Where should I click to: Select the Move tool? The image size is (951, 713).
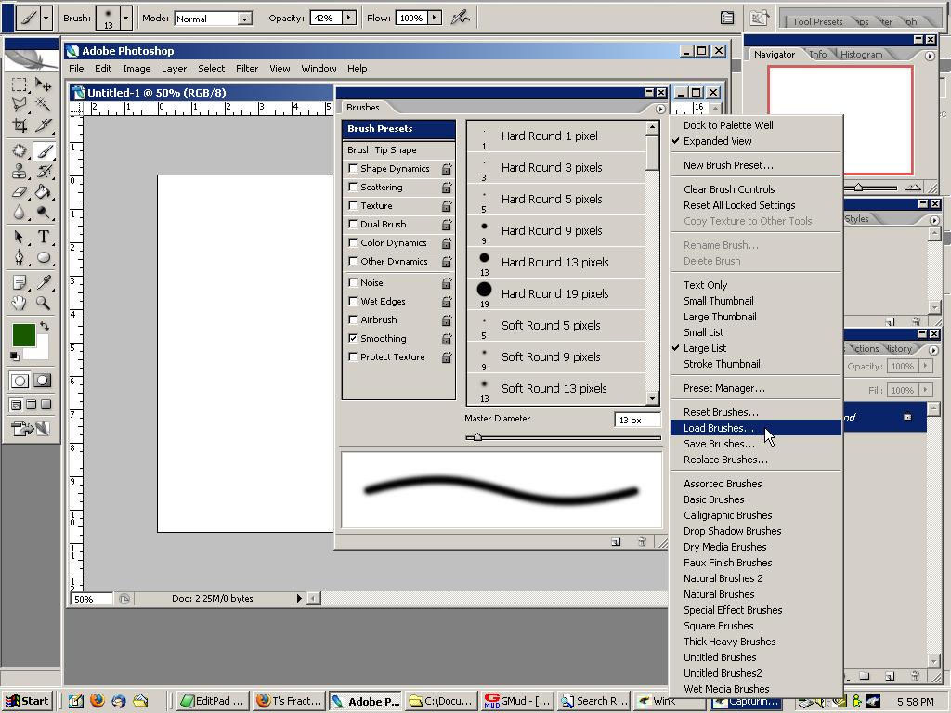[43, 85]
